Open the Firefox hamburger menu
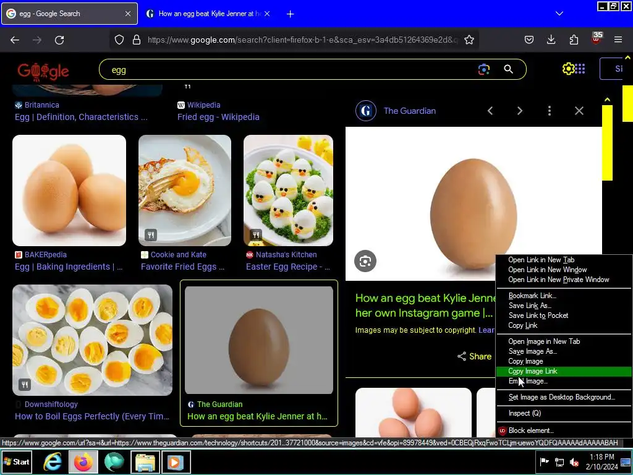 pos(618,40)
